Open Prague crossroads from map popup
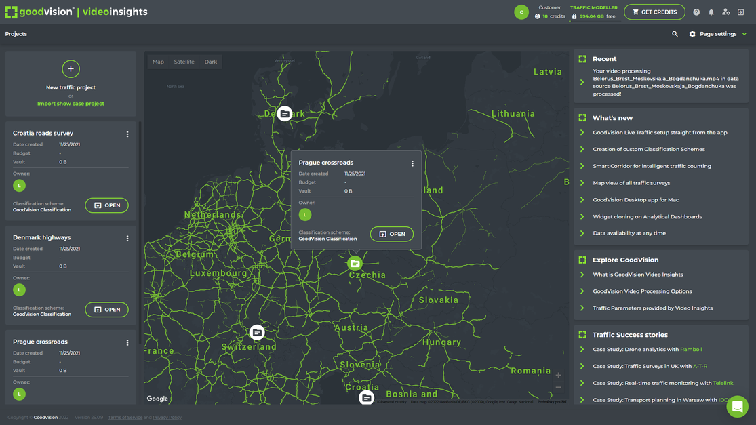The image size is (756, 425). coord(391,234)
